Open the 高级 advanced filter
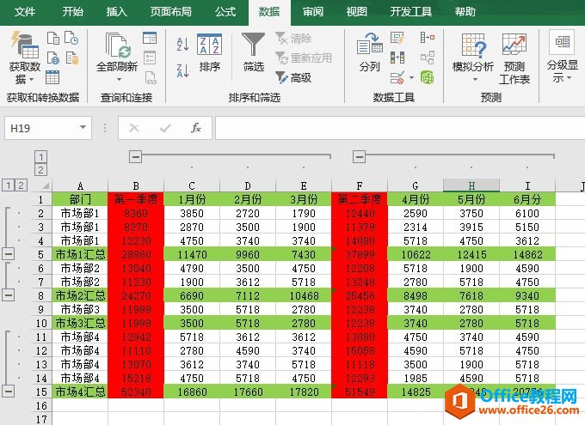The width and height of the screenshot is (585, 425). tap(293, 77)
